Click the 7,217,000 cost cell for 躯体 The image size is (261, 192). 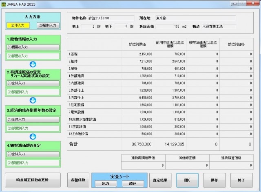coord(137,62)
